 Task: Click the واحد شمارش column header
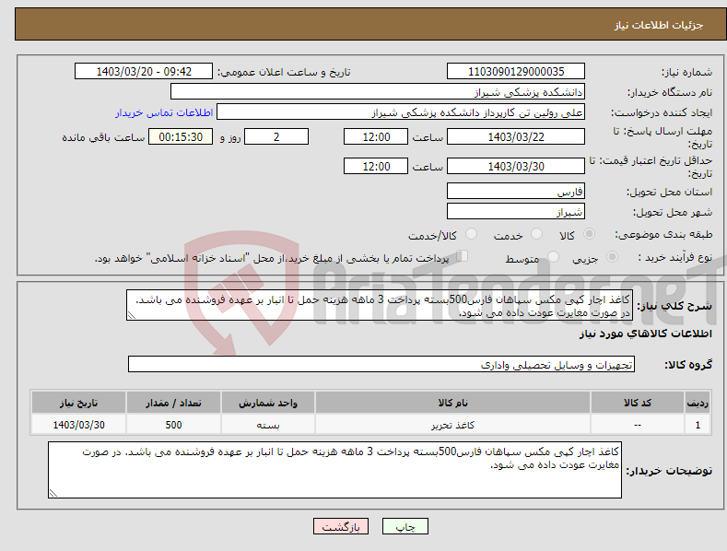point(268,403)
